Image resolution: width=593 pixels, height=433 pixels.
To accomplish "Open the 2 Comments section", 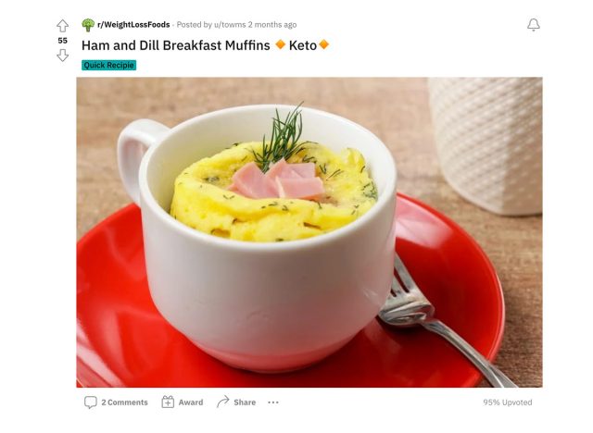I will tap(124, 402).
